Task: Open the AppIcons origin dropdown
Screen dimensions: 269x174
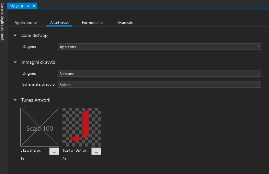Action: (159, 47)
